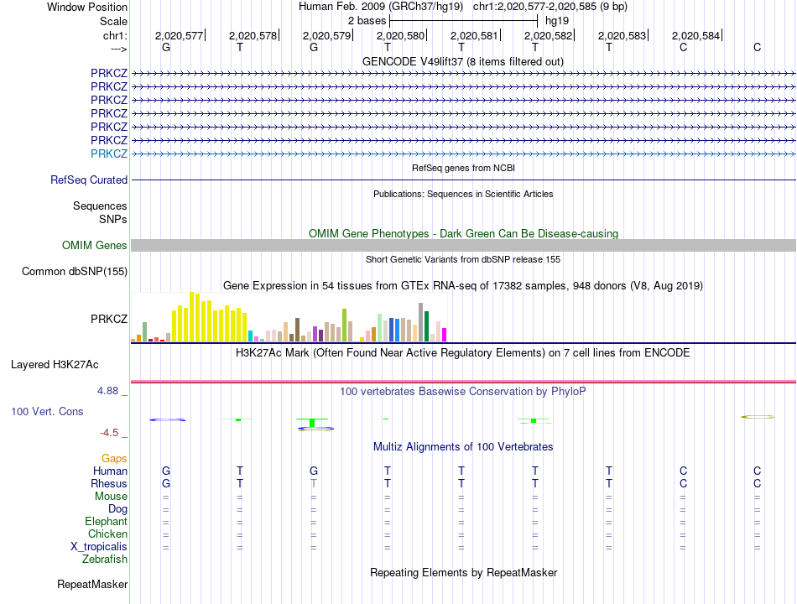Click the light-blue PRKCZ transcript arrow line
The height and width of the screenshot is (604, 797).
pyautogui.click(x=463, y=154)
